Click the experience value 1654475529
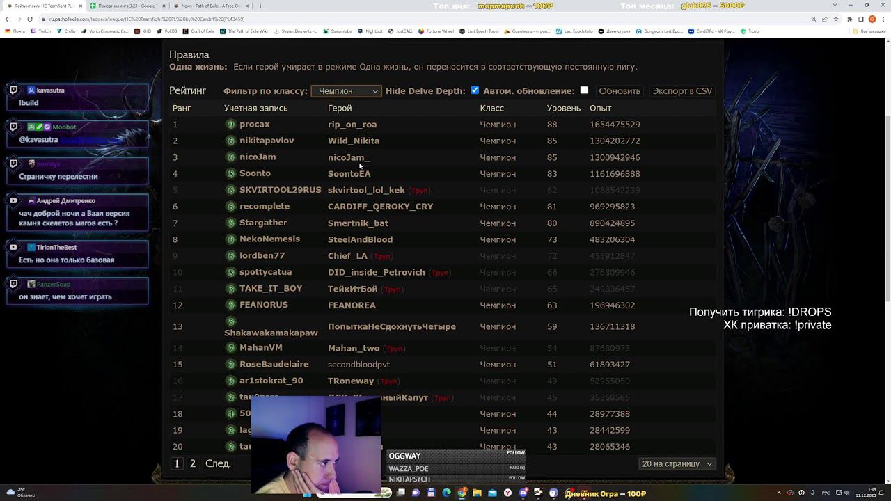This screenshot has width=891, height=501. [615, 125]
